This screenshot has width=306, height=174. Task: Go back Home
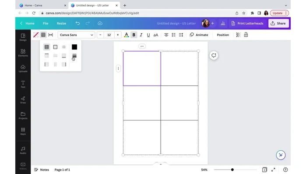click(x=27, y=23)
